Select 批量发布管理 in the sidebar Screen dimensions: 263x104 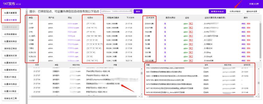coord(10,20)
